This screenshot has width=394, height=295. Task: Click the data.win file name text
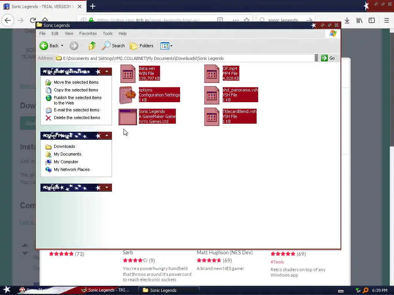click(x=147, y=68)
